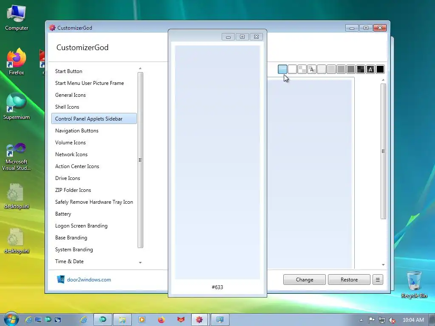Click the #633 resource preview image
The width and height of the screenshot is (435, 326).
pyautogui.click(x=217, y=163)
